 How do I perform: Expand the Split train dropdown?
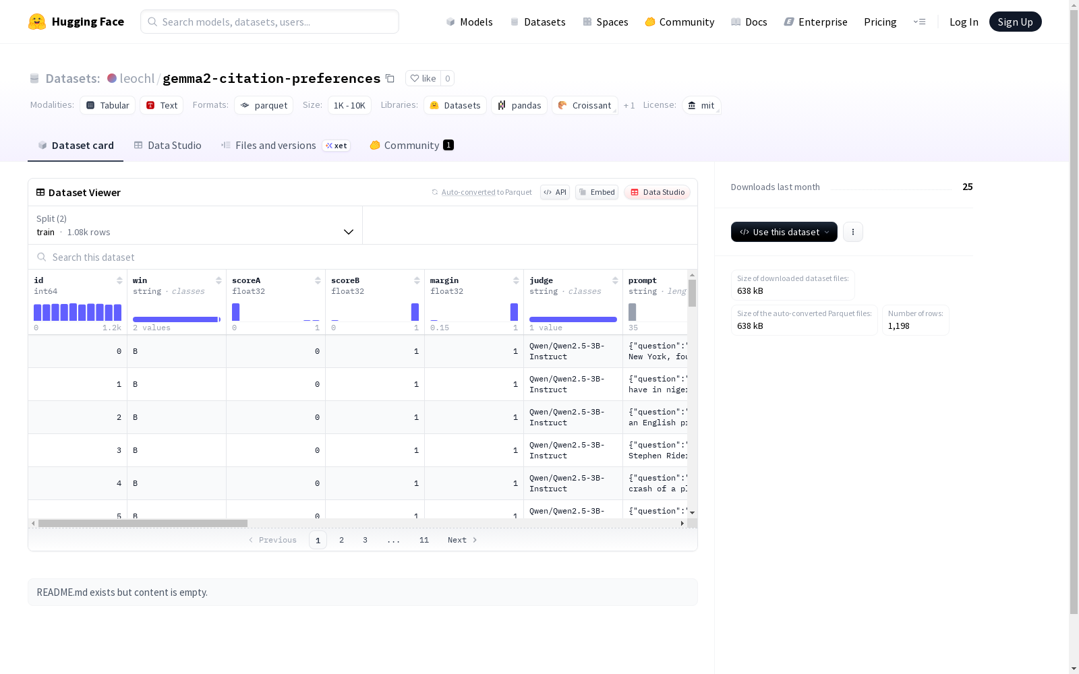click(x=196, y=225)
